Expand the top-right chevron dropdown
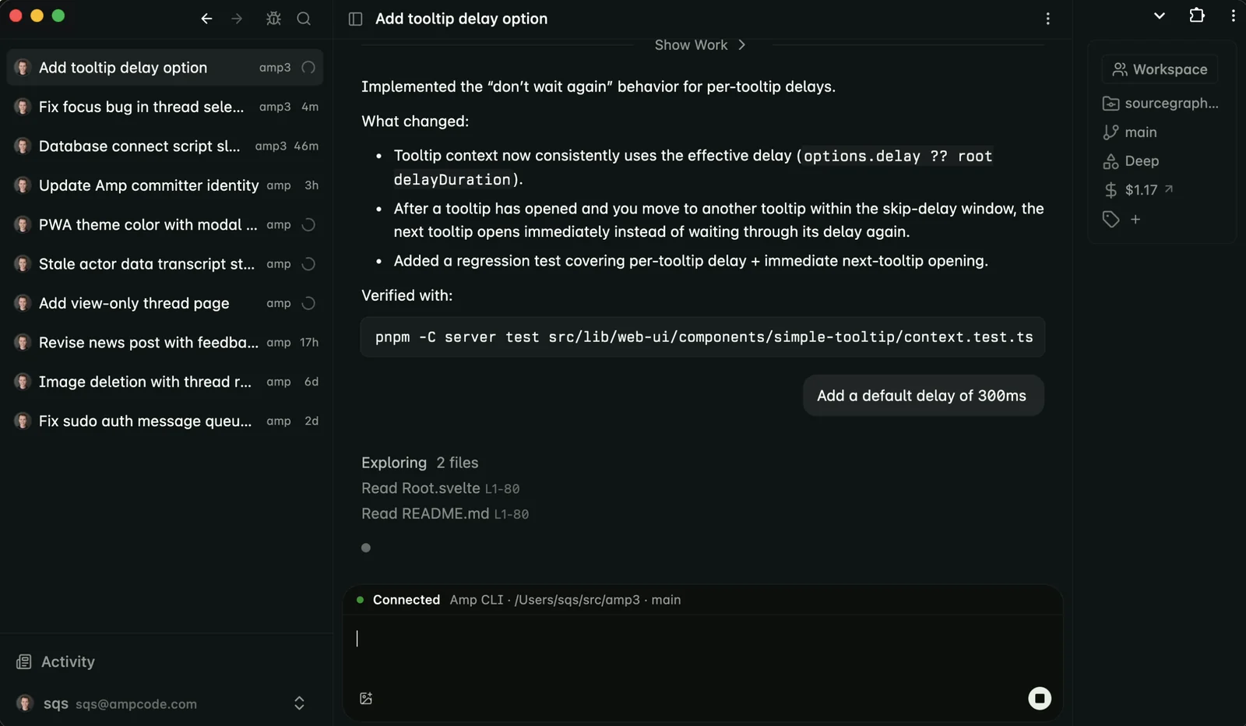Screen dimensions: 1246x726 [x=1159, y=15]
